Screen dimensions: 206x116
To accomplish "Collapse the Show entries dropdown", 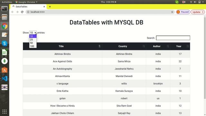I will pos(33,33).
